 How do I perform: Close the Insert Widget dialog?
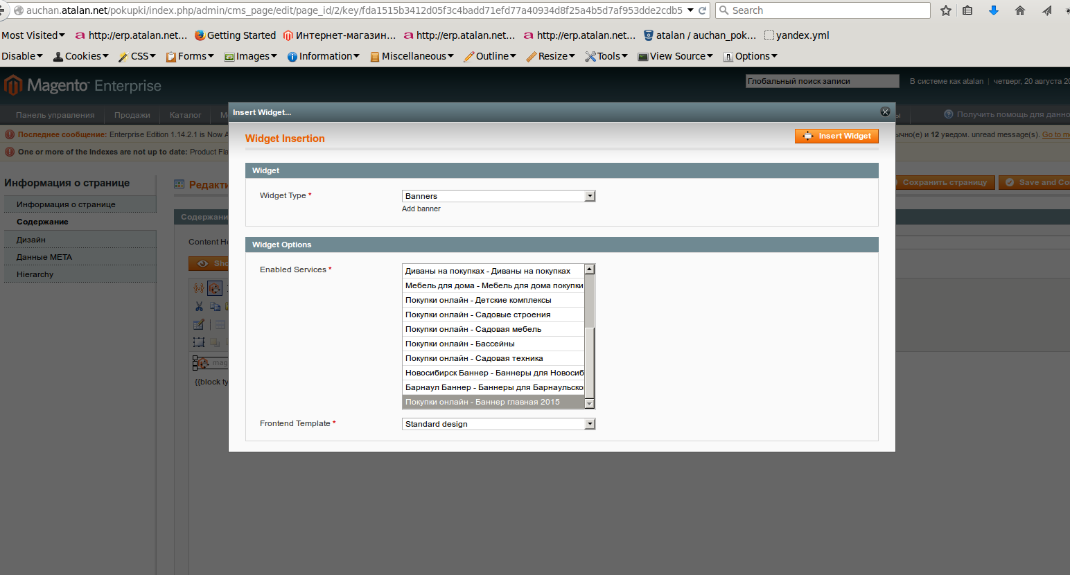885,112
